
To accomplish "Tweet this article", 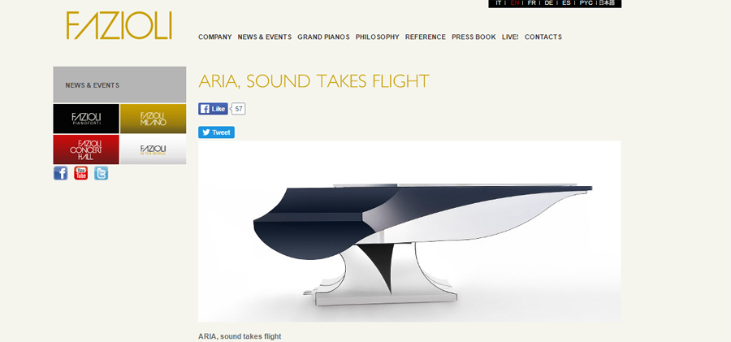I will click(x=216, y=132).
